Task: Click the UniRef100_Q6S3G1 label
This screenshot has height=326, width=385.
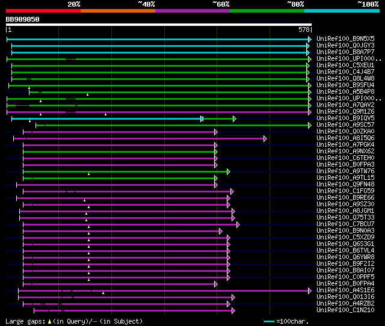Action: (x=345, y=244)
